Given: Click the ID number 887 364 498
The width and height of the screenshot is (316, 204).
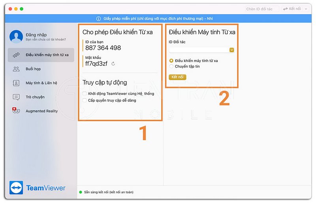Looking at the screenshot, I should pyautogui.click(x=103, y=48).
